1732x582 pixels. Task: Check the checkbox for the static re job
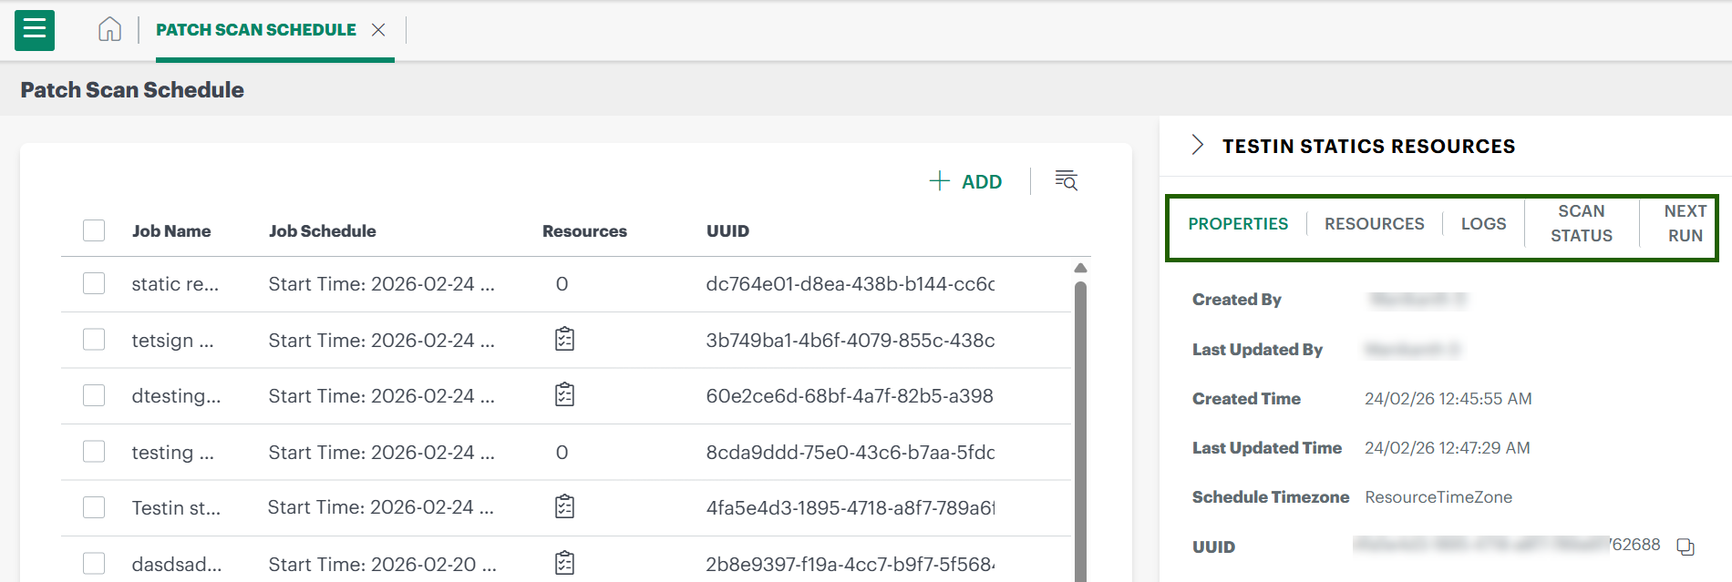(x=94, y=283)
